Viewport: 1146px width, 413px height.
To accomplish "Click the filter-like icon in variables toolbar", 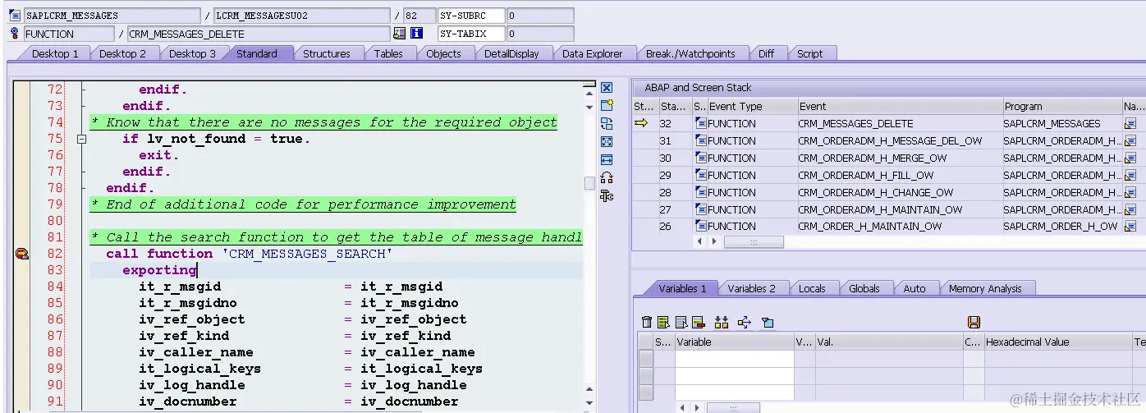I will pyautogui.click(x=768, y=322).
